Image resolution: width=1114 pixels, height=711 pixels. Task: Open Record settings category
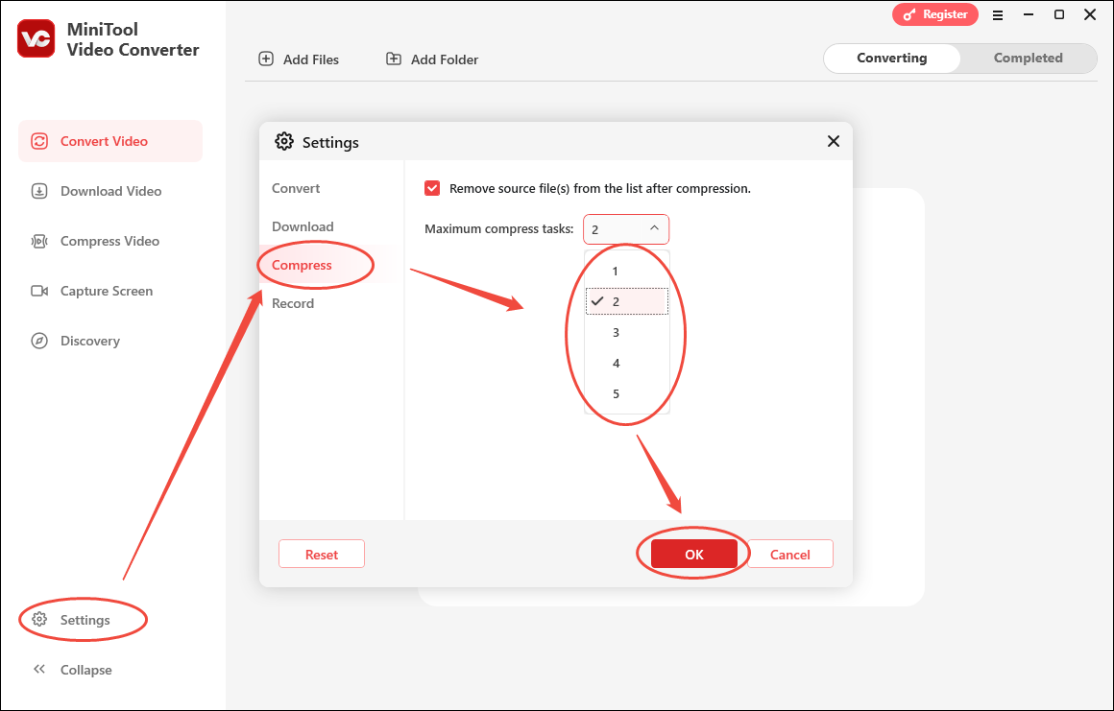click(331, 303)
